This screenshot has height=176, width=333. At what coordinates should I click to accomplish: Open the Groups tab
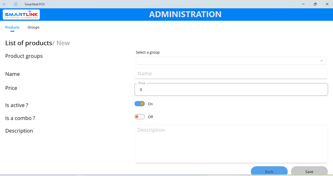pos(33,27)
